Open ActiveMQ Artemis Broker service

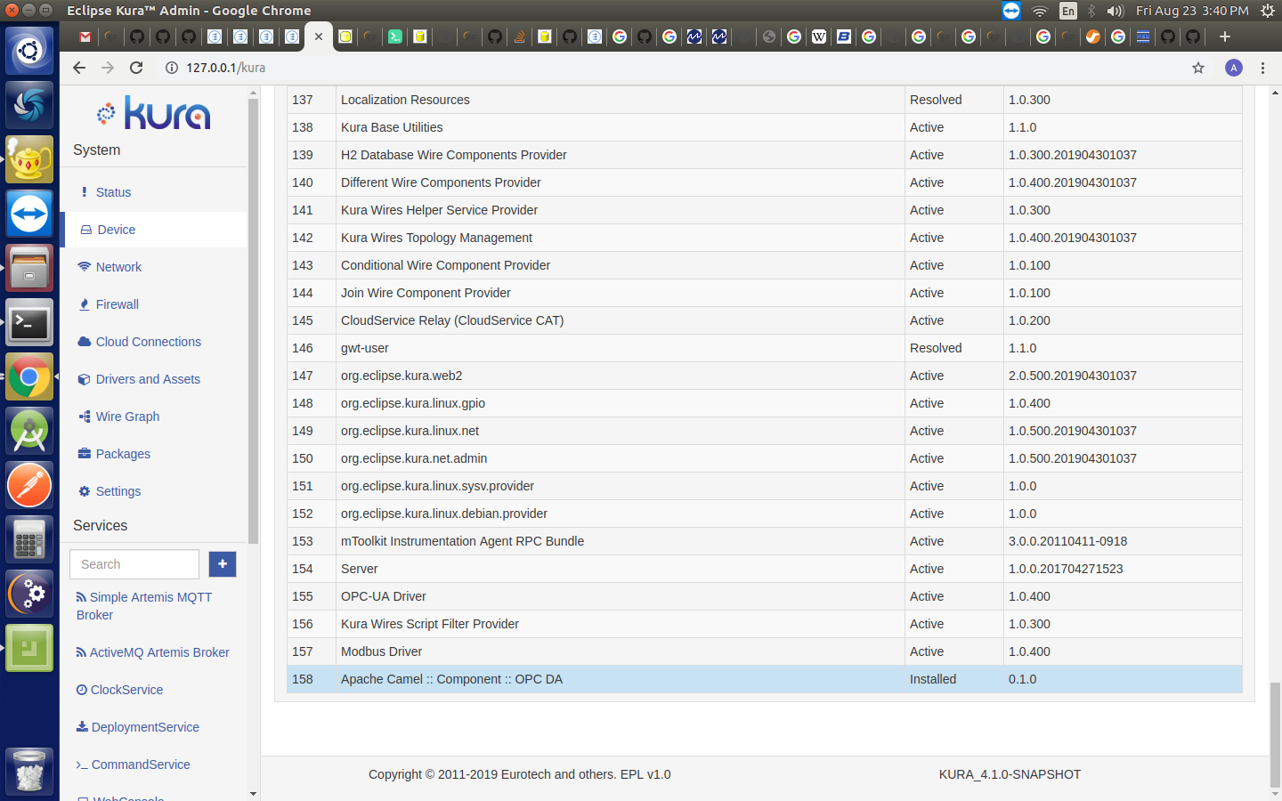coord(152,652)
